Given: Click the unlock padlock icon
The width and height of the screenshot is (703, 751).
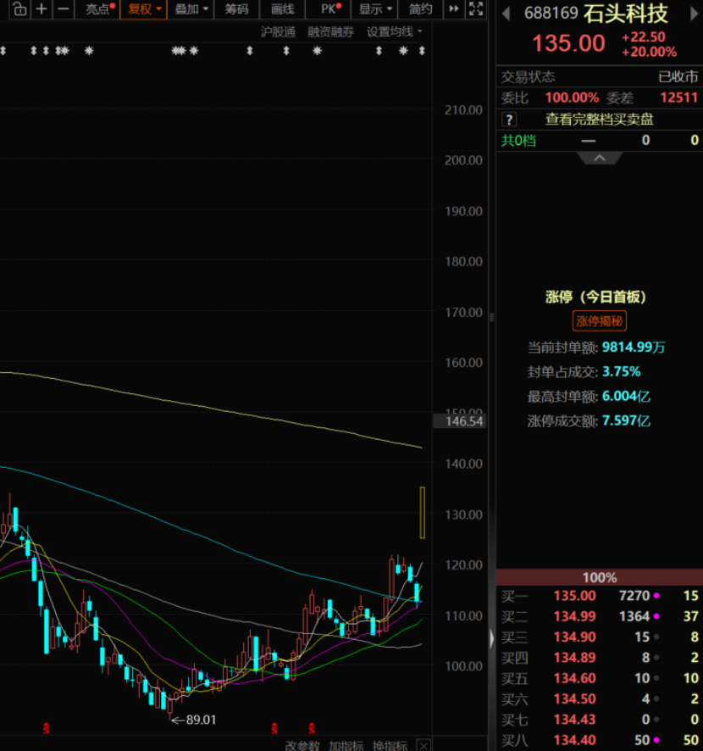Looking at the screenshot, I should pos(19,8).
